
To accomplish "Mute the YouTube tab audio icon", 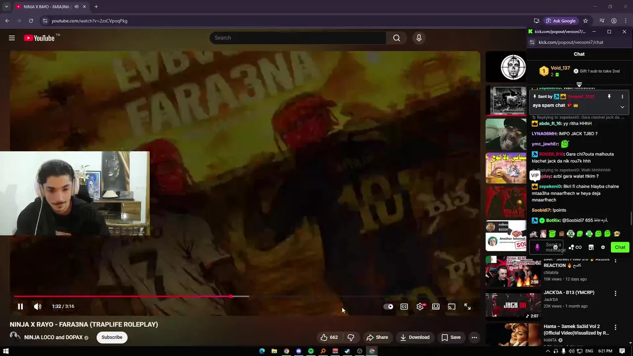I will pyautogui.click(x=76, y=7).
